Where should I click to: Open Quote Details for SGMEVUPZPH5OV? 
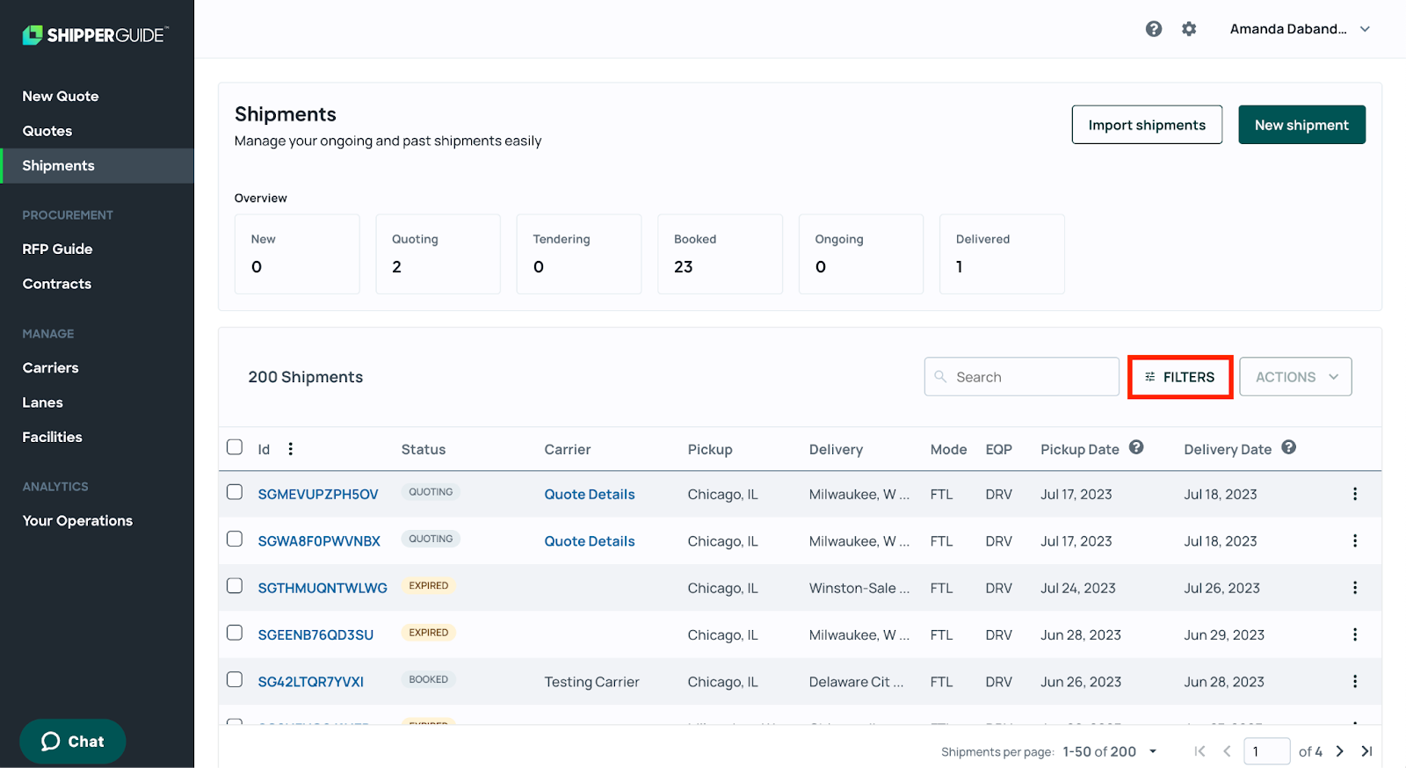589,494
